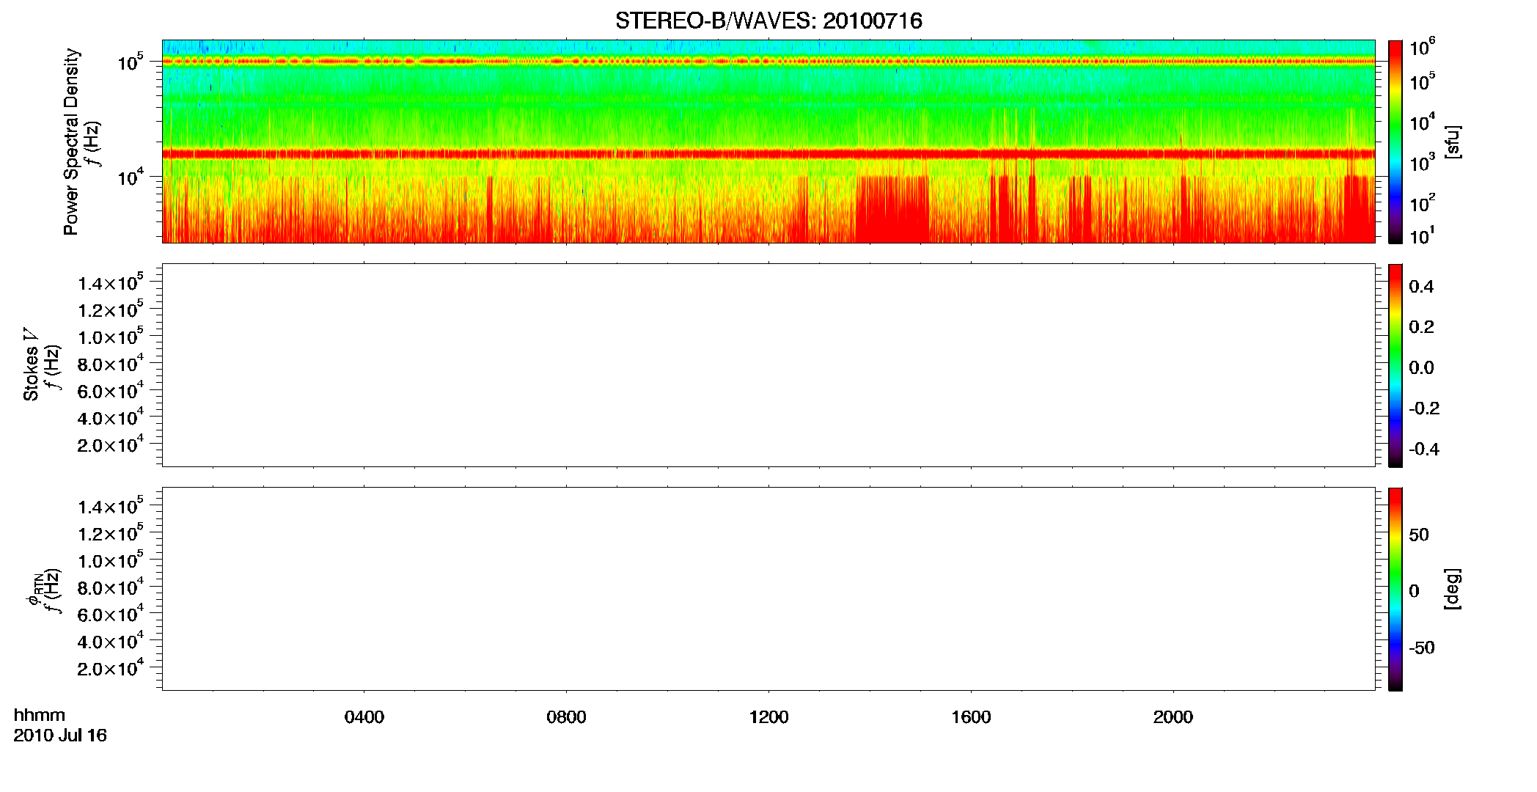Click the empty Stokes V panel

click(768, 365)
